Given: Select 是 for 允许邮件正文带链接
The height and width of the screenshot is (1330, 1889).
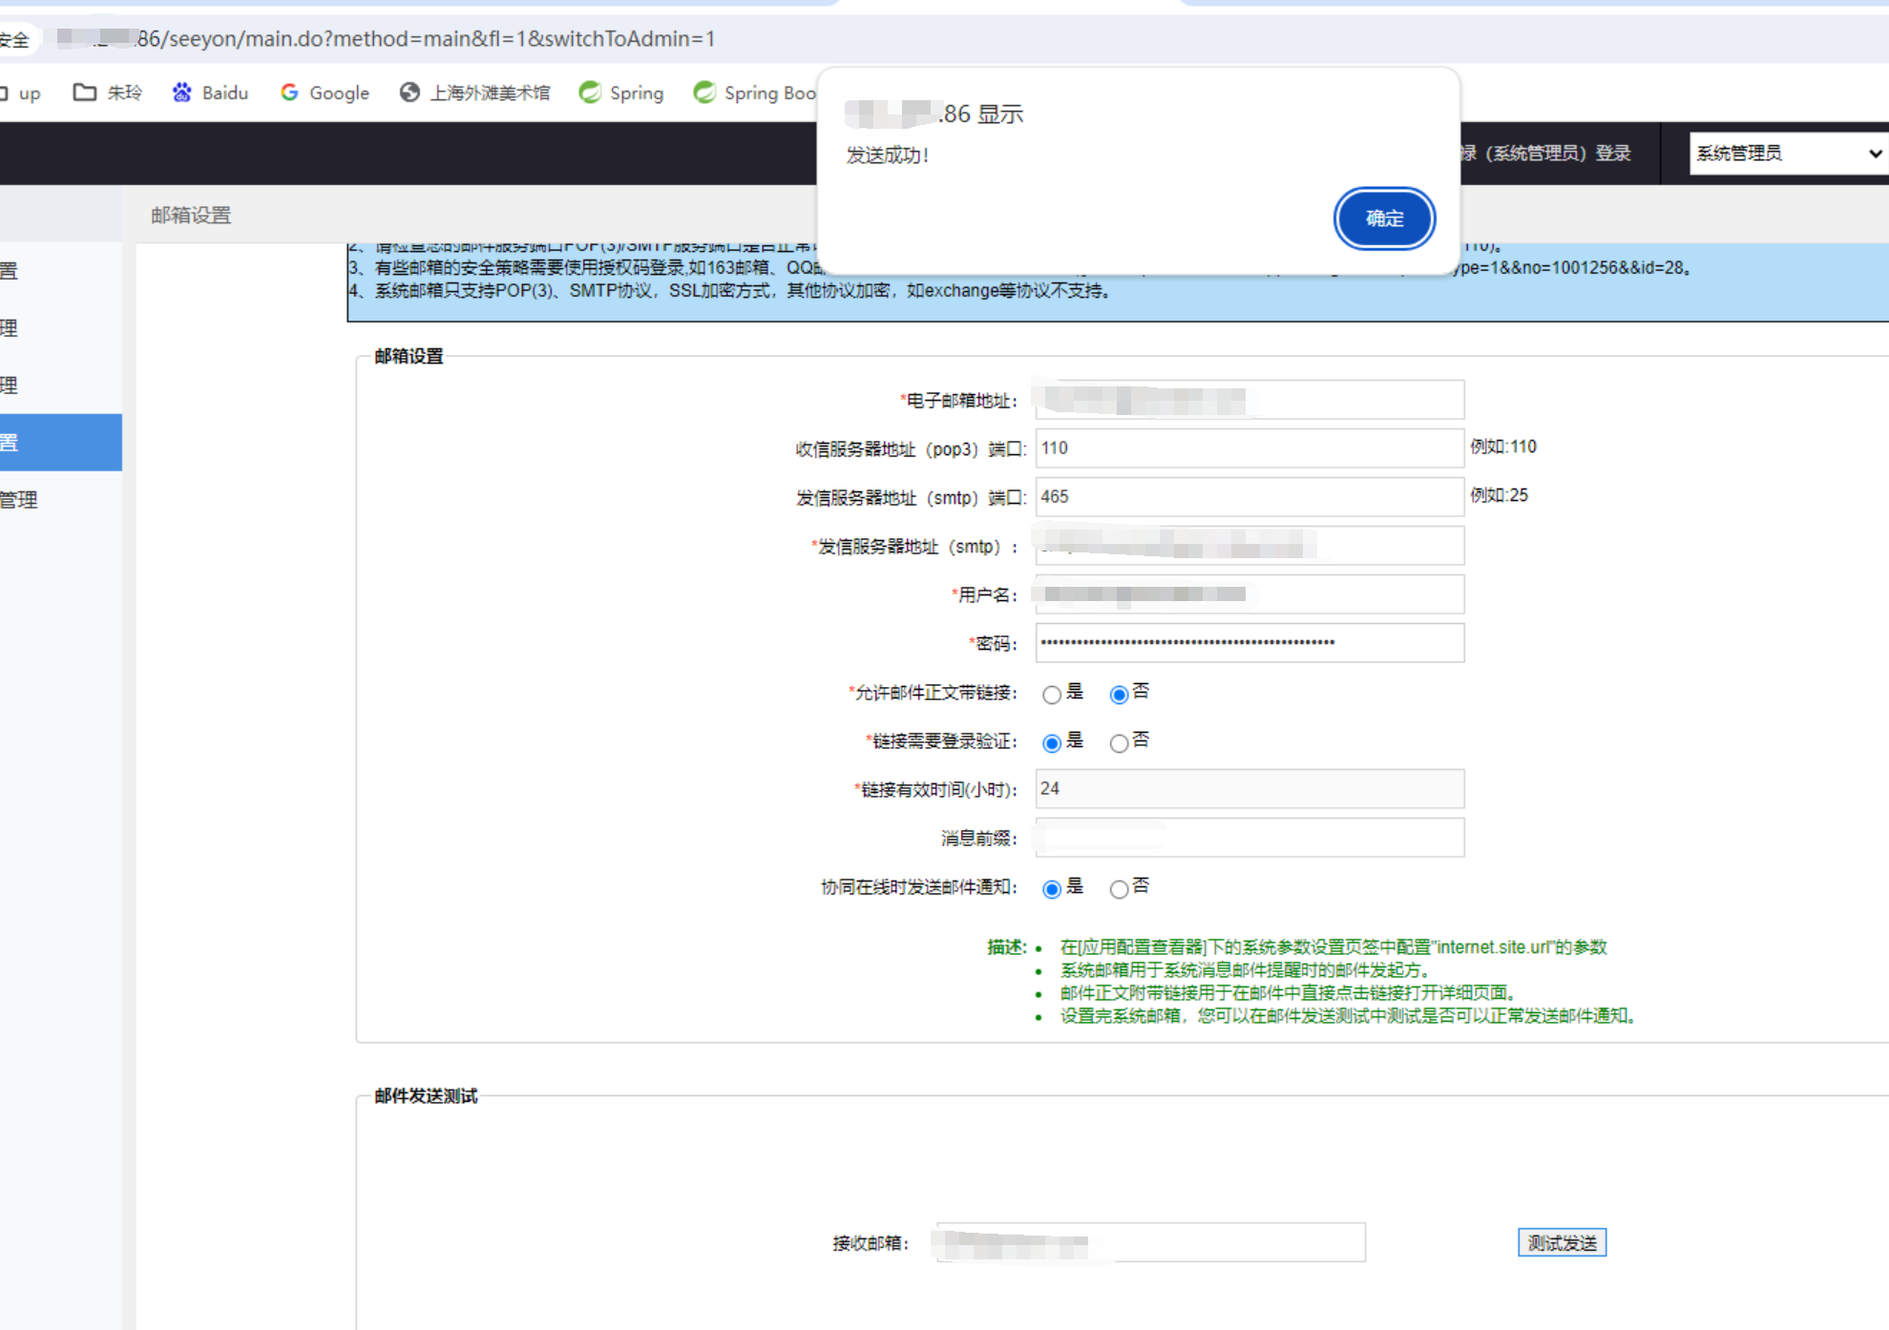Looking at the screenshot, I should pyautogui.click(x=1052, y=695).
